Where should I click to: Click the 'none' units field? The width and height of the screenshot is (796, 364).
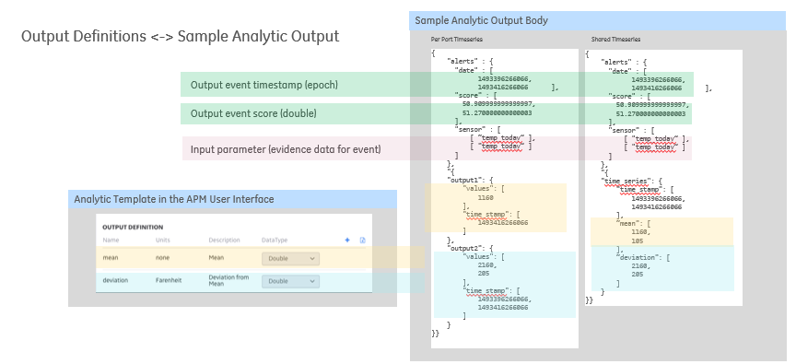(x=162, y=258)
